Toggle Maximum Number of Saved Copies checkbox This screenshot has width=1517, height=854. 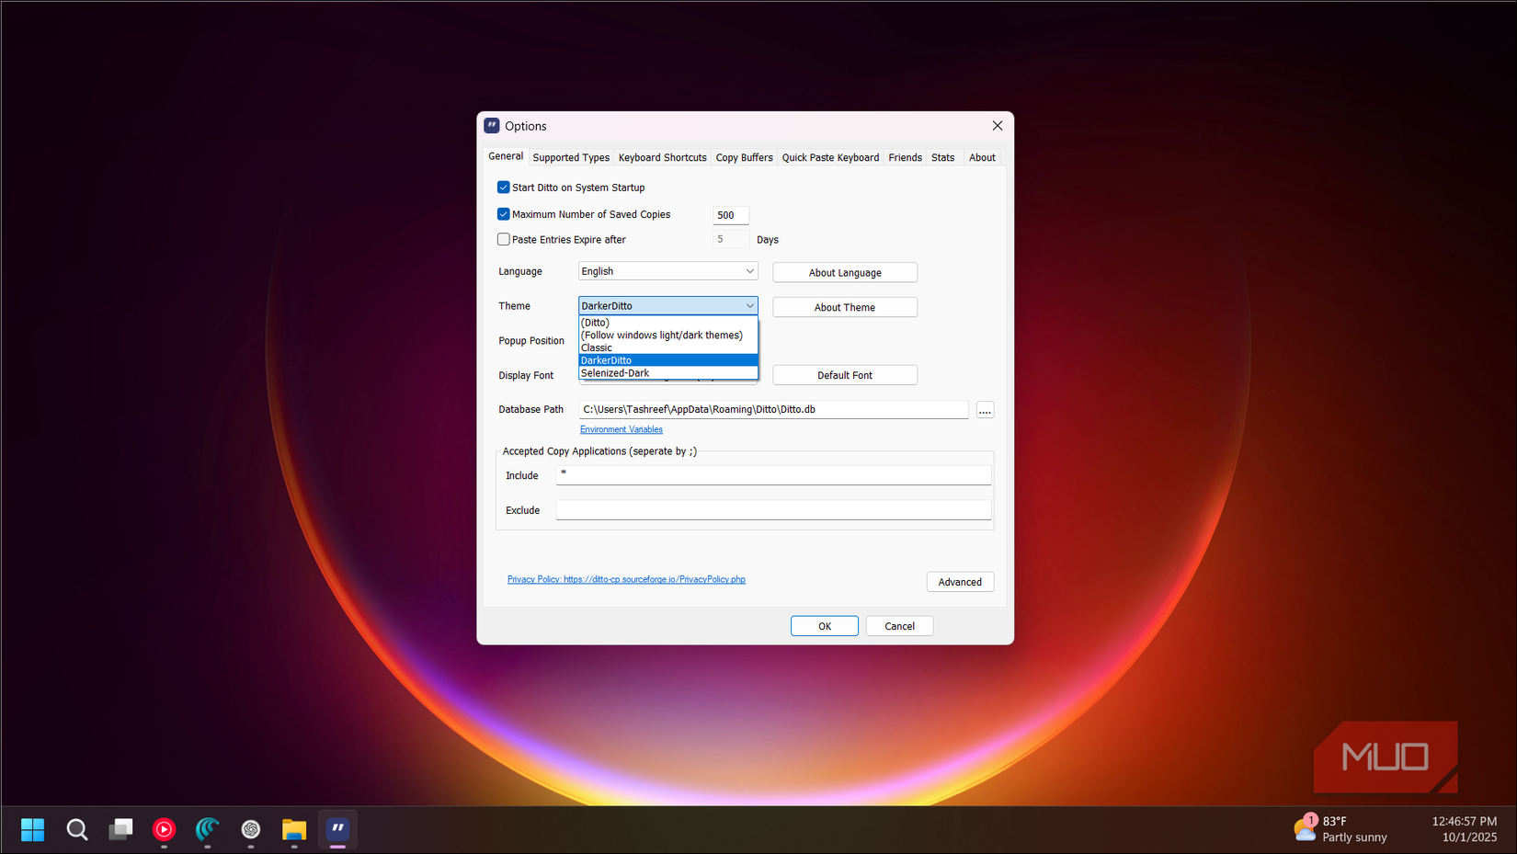point(504,214)
